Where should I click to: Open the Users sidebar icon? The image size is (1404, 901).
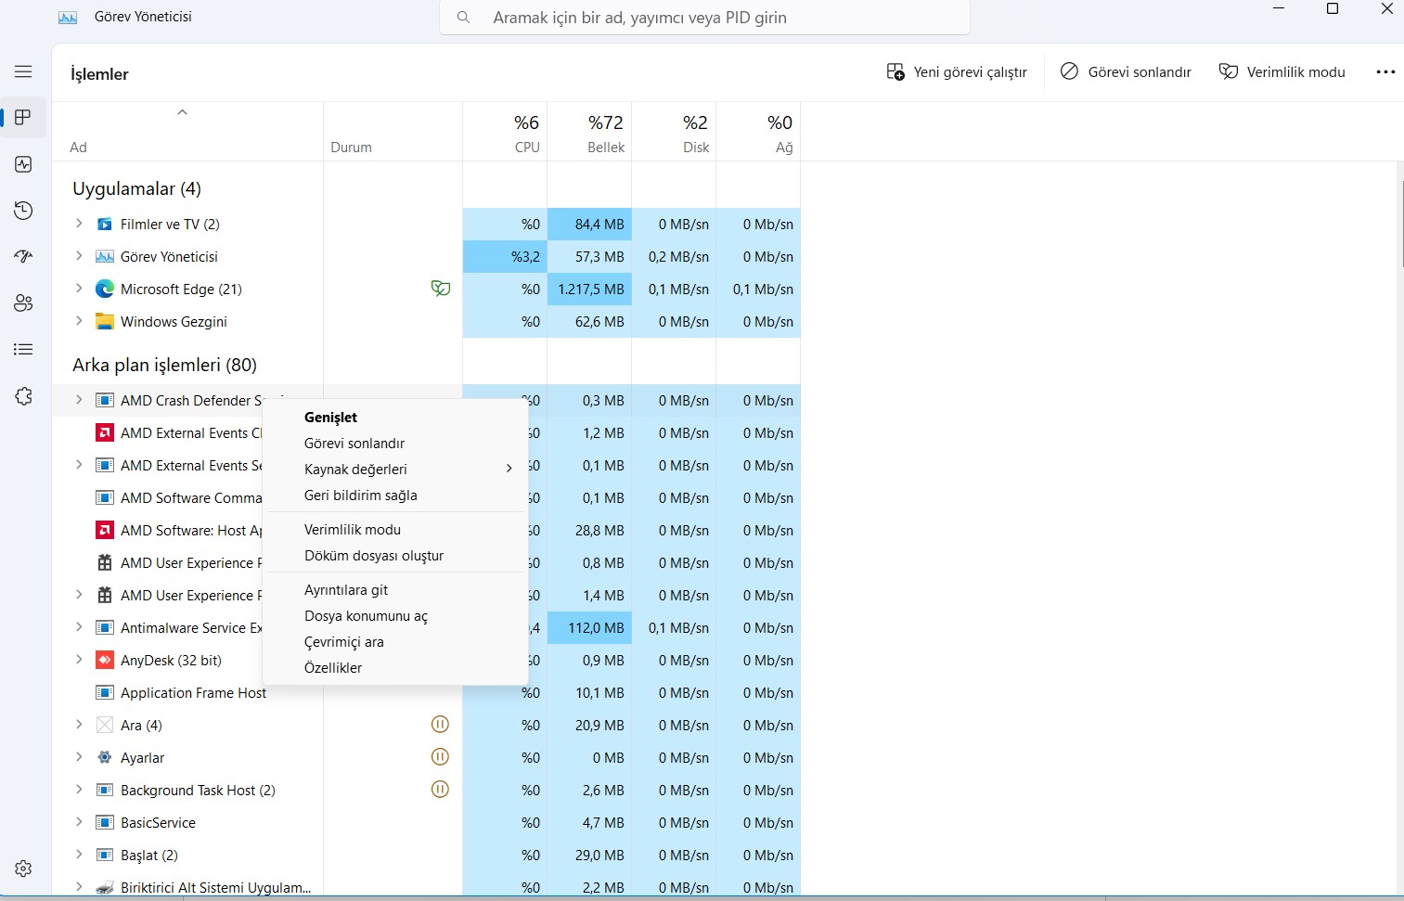point(23,303)
